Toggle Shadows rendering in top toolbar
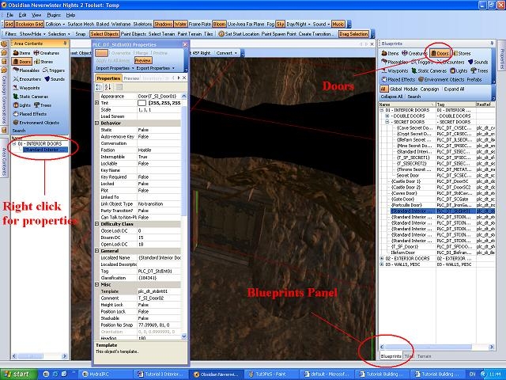Screen dimensions: 506x380 click(163, 25)
